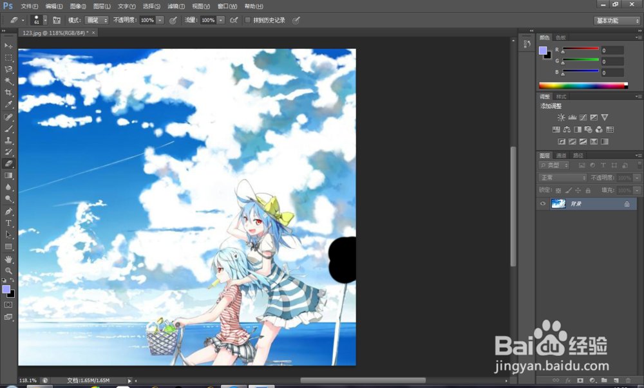Select the Dodge tool

coord(8,199)
